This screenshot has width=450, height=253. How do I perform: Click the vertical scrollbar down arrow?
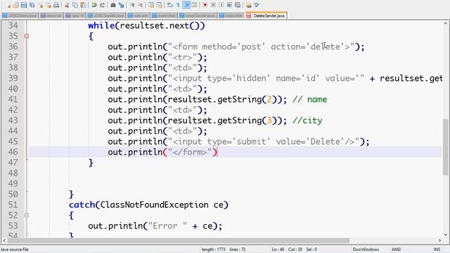tap(446, 234)
